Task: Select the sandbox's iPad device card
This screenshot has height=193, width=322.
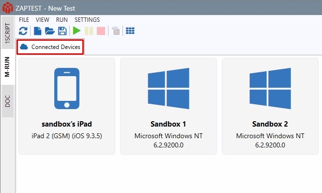Action: point(67,106)
